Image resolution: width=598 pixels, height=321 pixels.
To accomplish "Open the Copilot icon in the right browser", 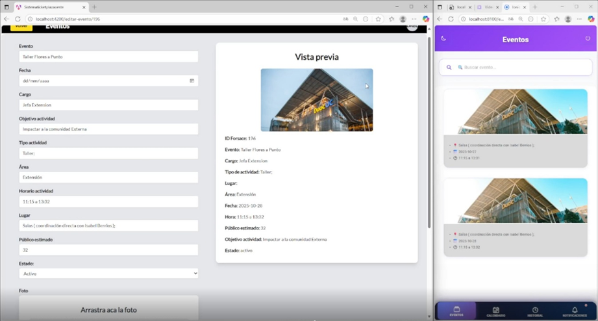I will [590, 19].
